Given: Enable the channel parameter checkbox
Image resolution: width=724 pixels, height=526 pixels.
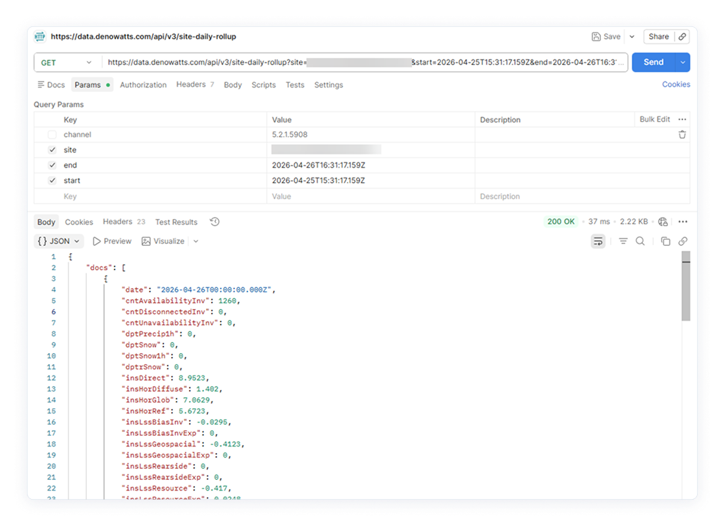Looking at the screenshot, I should click(52, 135).
